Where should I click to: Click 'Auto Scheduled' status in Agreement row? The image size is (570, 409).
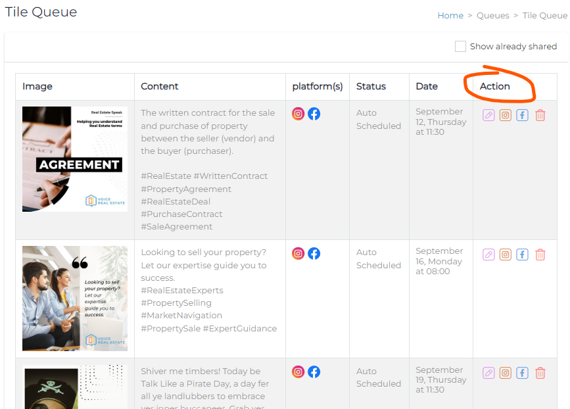[379, 119]
